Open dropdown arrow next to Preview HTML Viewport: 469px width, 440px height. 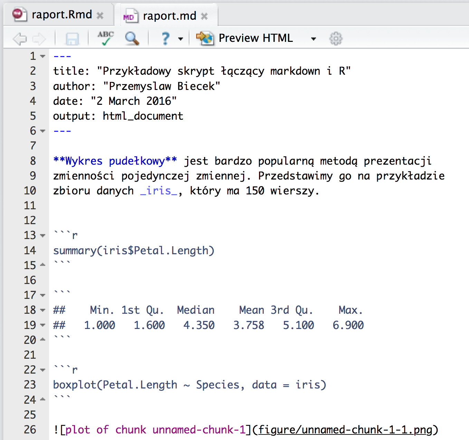[313, 39]
